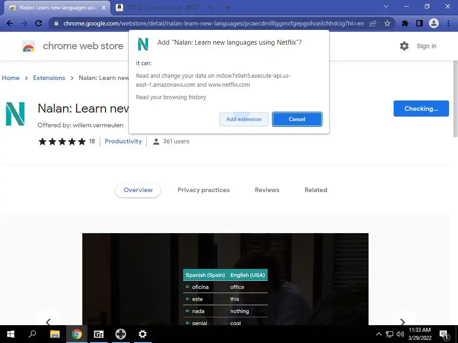Click the network tray icon
Screen dimensions: 458x343
click(390, 334)
